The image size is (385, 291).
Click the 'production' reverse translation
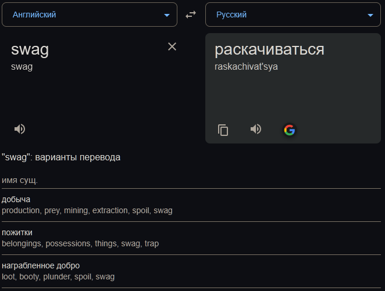point(20,210)
